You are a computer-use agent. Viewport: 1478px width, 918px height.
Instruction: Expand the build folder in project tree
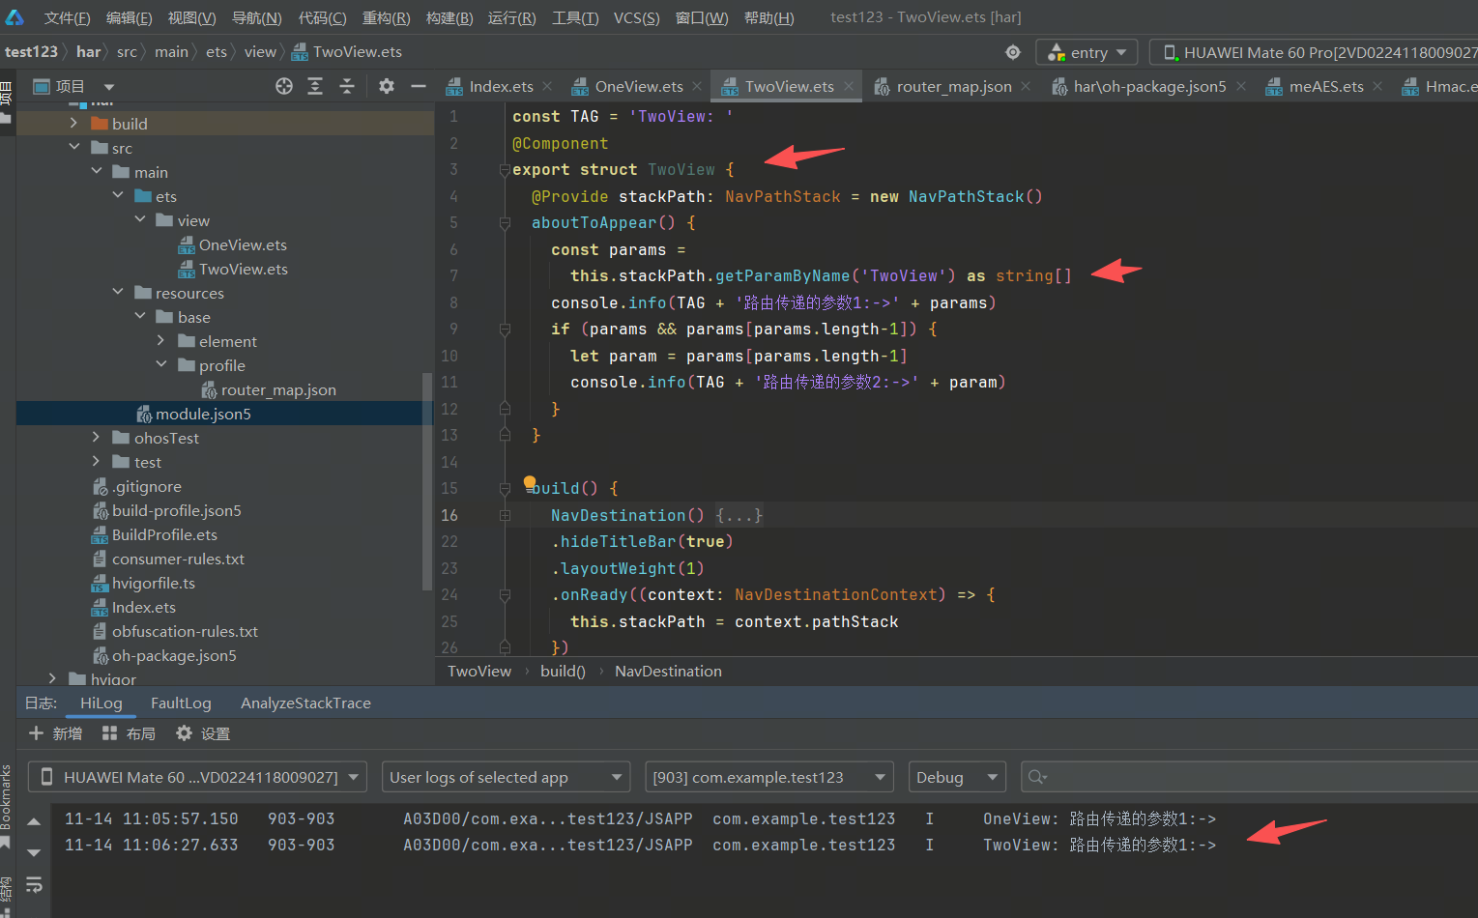point(74,124)
